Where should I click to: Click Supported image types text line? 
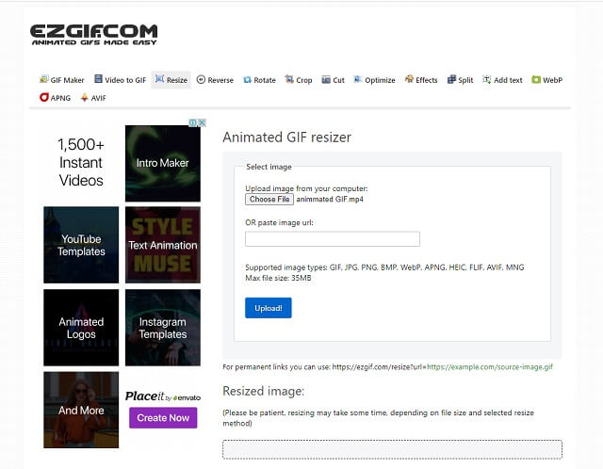384,267
